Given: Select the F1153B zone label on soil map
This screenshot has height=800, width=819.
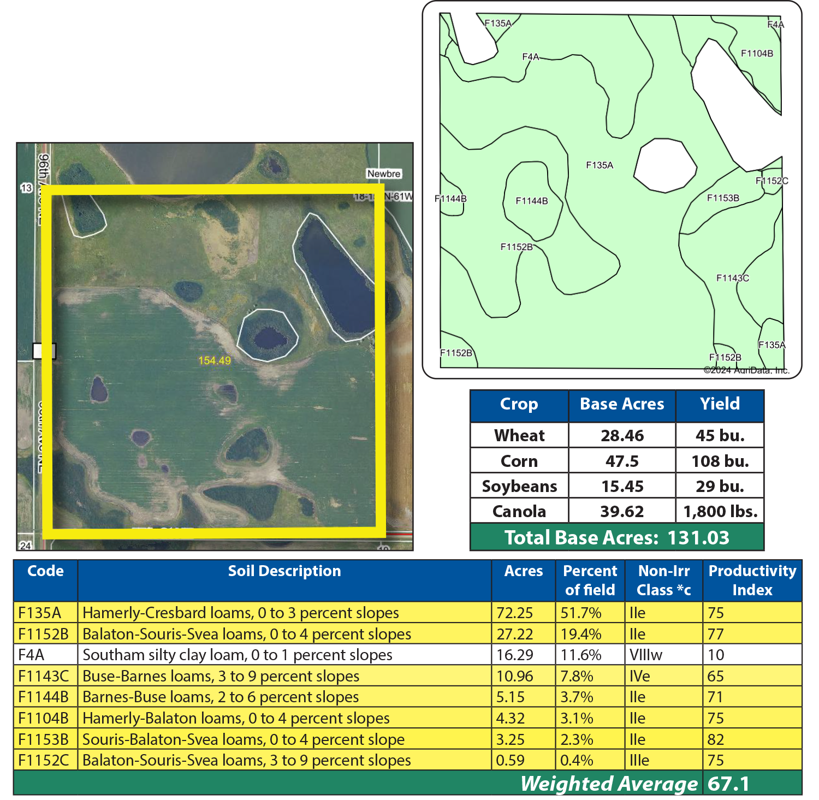Looking at the screenshot, I should point(723,198).
